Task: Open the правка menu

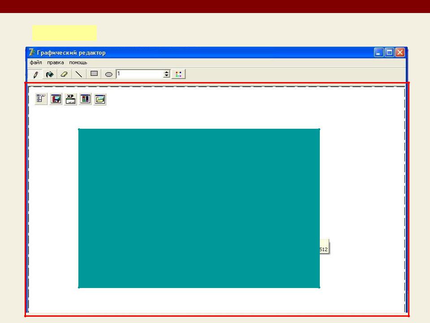Action: click(56, 62)
